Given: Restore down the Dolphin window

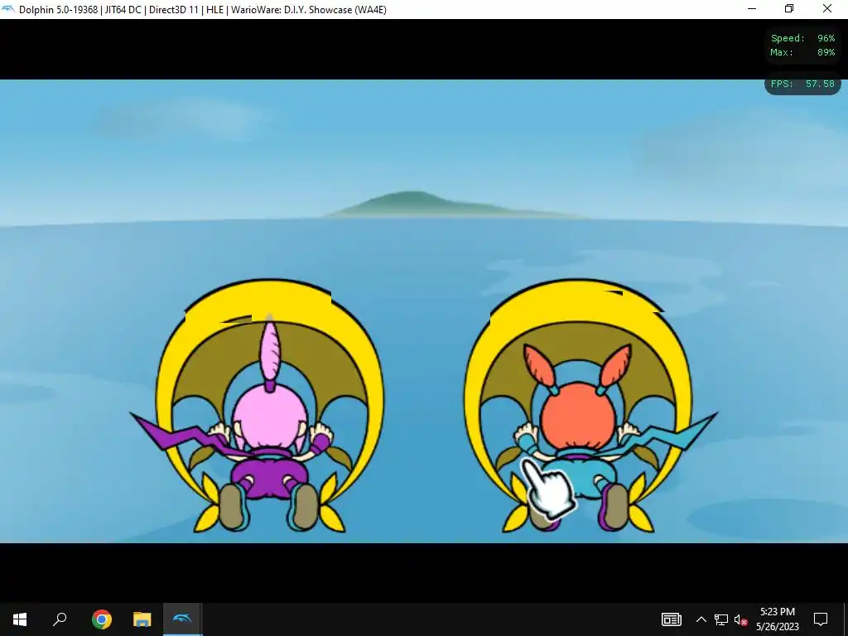Looking at the screenshot, I should (x=789, y=9).
